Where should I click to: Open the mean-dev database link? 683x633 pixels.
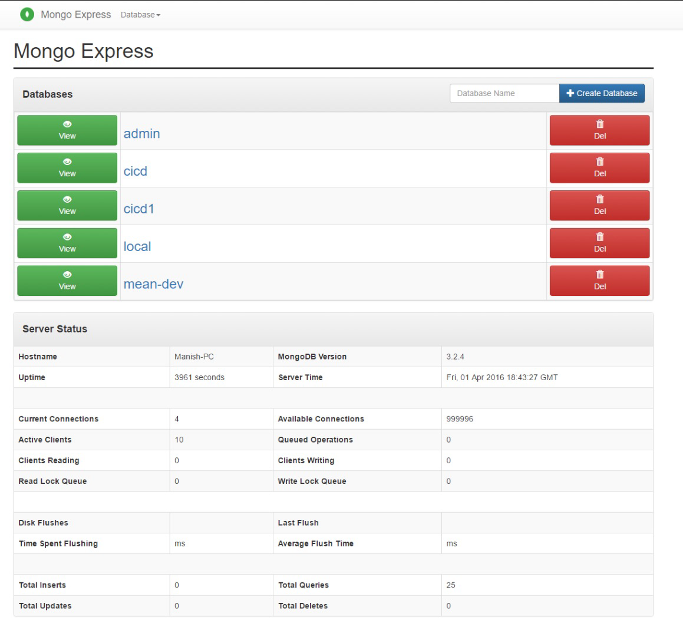(153, 284)
